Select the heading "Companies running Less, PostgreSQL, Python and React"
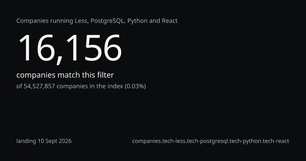 (x=97, y=21)
